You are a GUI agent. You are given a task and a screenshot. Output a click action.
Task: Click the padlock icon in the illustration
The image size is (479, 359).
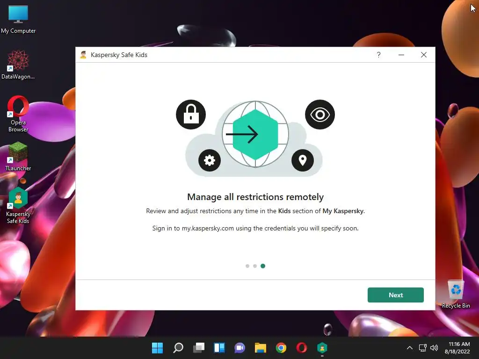191,115
